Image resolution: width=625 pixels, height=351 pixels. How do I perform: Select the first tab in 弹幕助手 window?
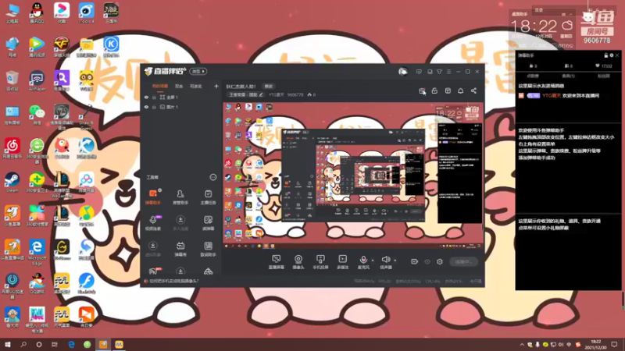533,76
